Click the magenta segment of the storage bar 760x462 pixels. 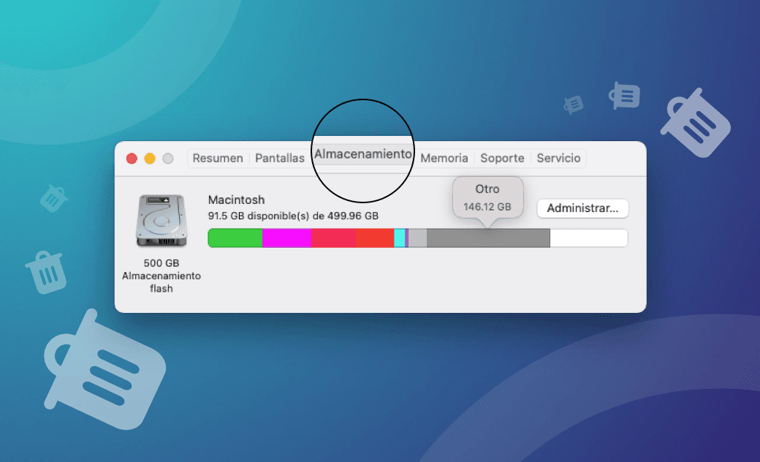coord(285,238)
